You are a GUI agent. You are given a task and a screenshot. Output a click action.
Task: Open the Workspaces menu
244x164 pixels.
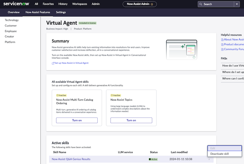tap(79, 4)
